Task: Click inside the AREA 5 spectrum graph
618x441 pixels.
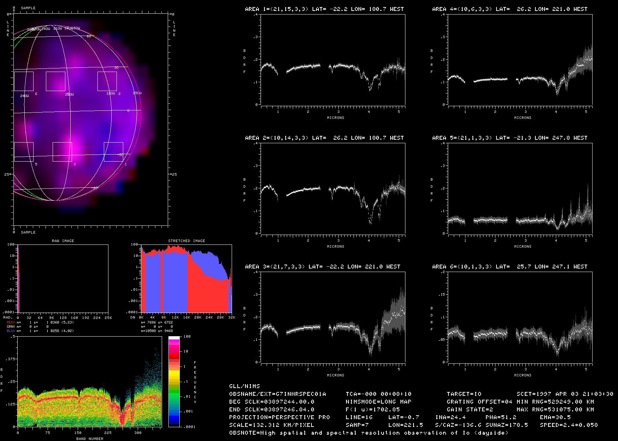Action: [520, 188]
